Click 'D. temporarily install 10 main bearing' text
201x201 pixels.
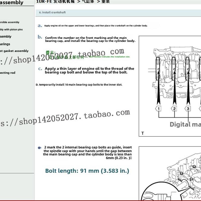click(79, 85)
